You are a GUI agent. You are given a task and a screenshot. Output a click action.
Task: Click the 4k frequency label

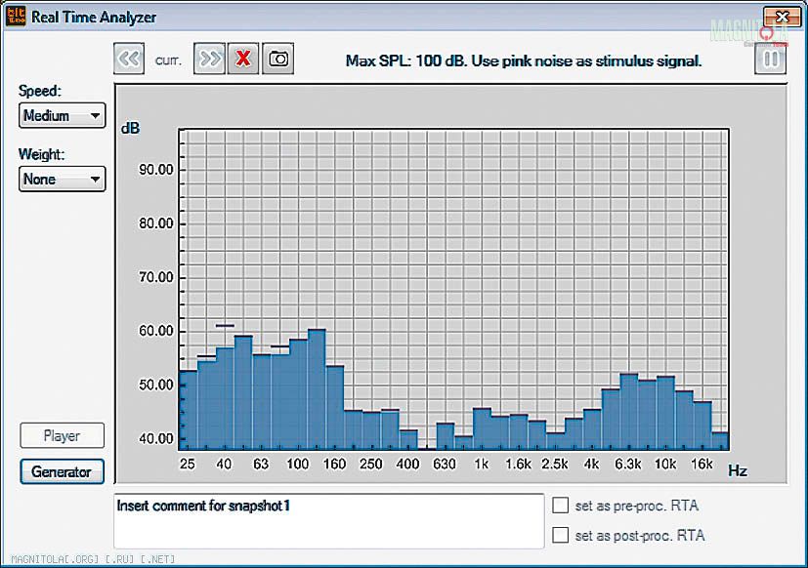(x=591, y=464)
